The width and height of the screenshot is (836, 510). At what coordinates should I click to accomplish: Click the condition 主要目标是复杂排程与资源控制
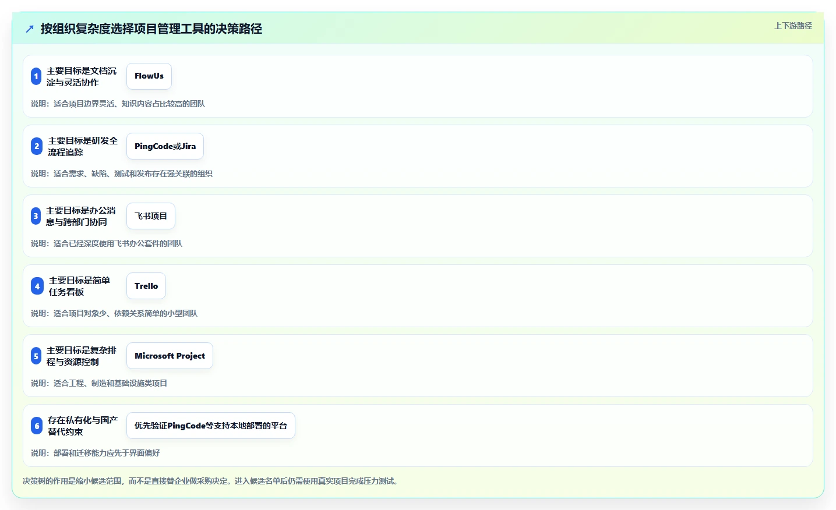click(82, 356)
